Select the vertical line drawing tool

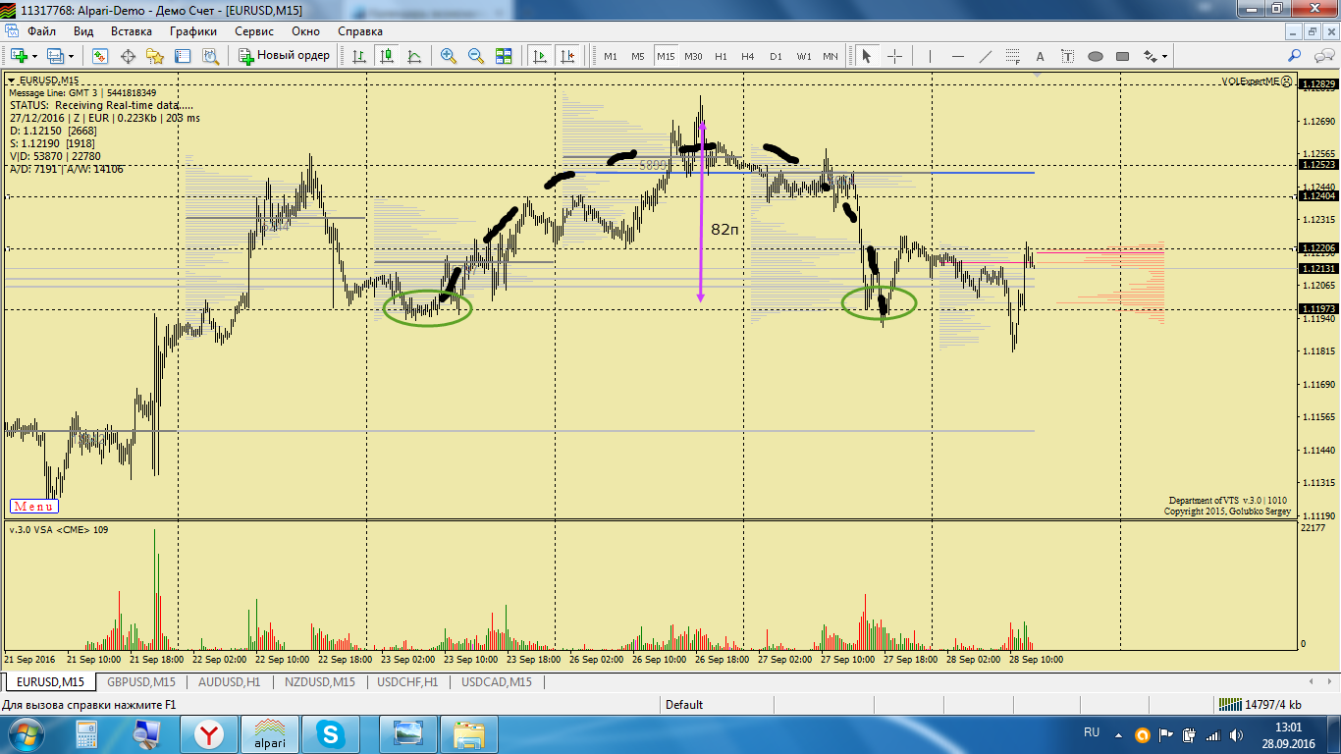(x=930, y=56)
